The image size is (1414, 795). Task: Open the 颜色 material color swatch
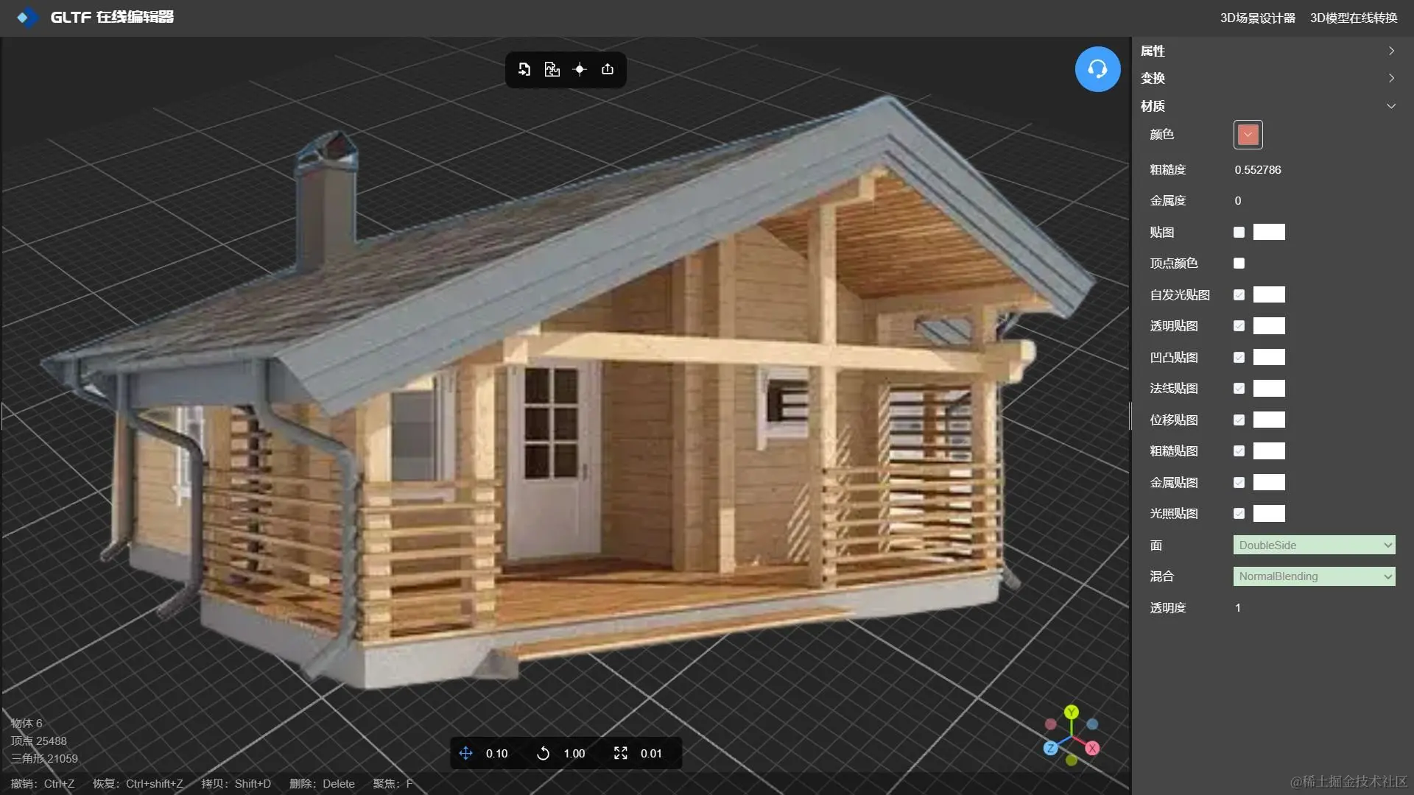[x=1248, y=135]
